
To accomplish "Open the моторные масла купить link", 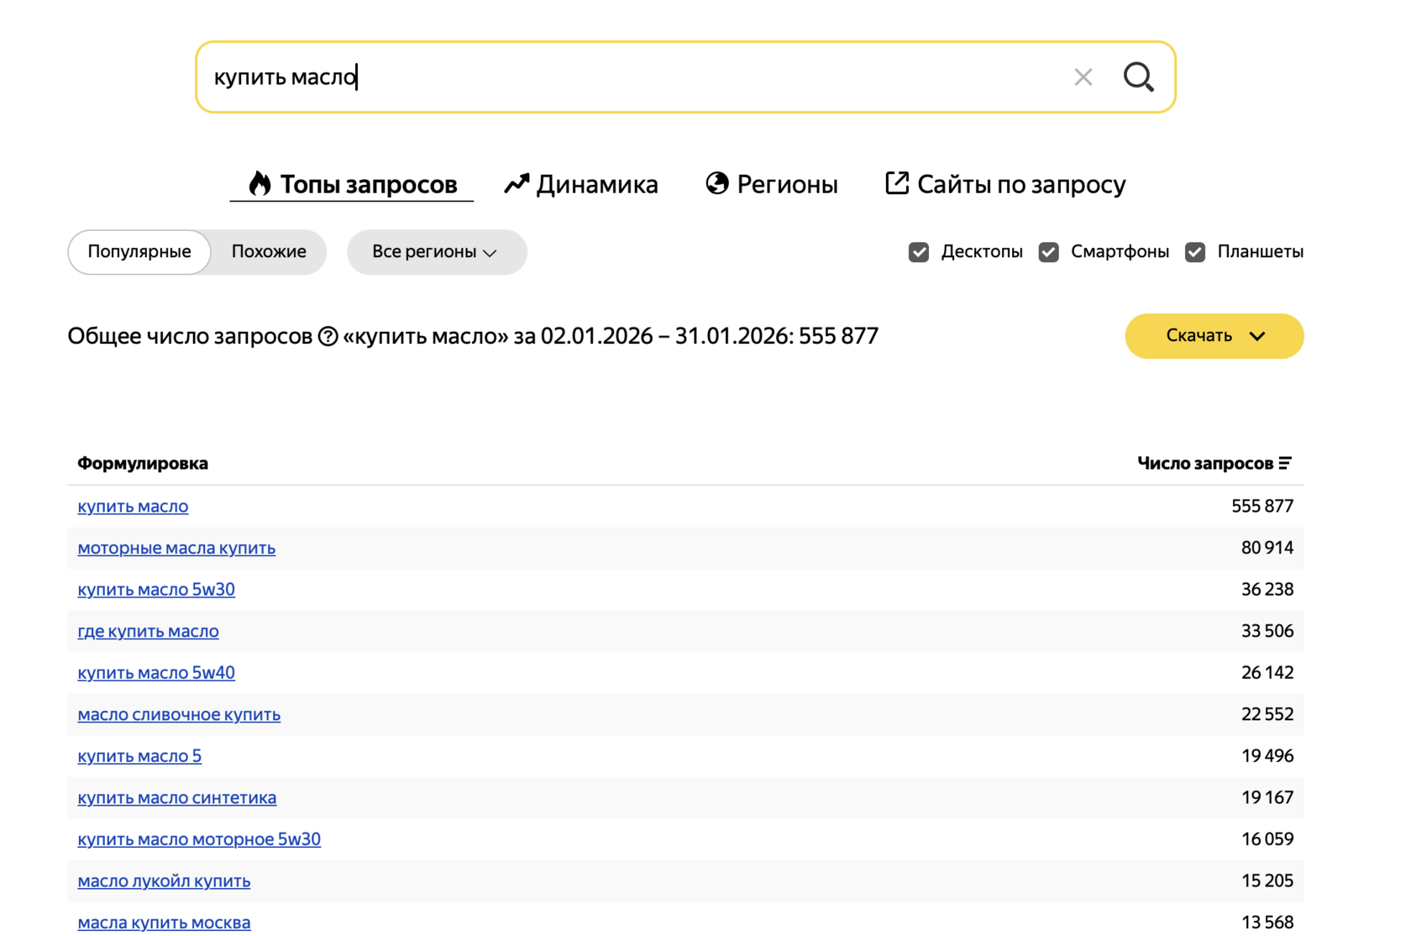I will click(x=176, y=548).
